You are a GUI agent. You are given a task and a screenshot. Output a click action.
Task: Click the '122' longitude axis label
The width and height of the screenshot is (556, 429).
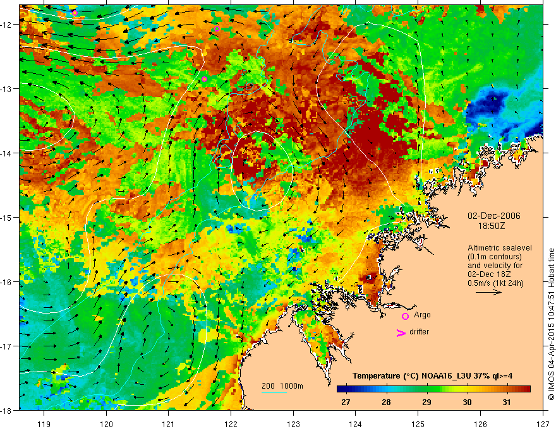pyautogui.click(x=231, y=424)
